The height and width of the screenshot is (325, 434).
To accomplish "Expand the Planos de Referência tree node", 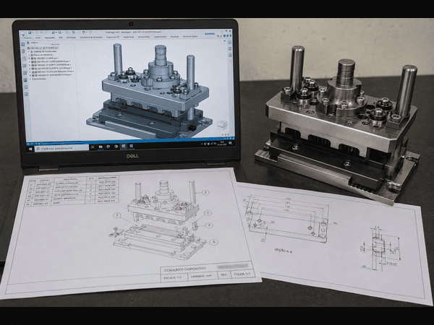I will (x=29, y=55).
